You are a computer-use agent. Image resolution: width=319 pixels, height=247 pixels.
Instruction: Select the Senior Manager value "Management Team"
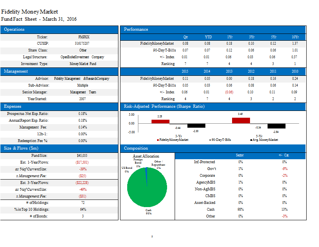[83, 92]
